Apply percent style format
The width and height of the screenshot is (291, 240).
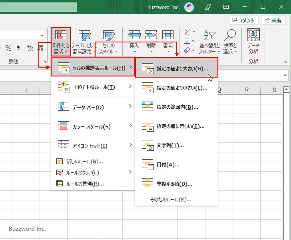point(8,48)
